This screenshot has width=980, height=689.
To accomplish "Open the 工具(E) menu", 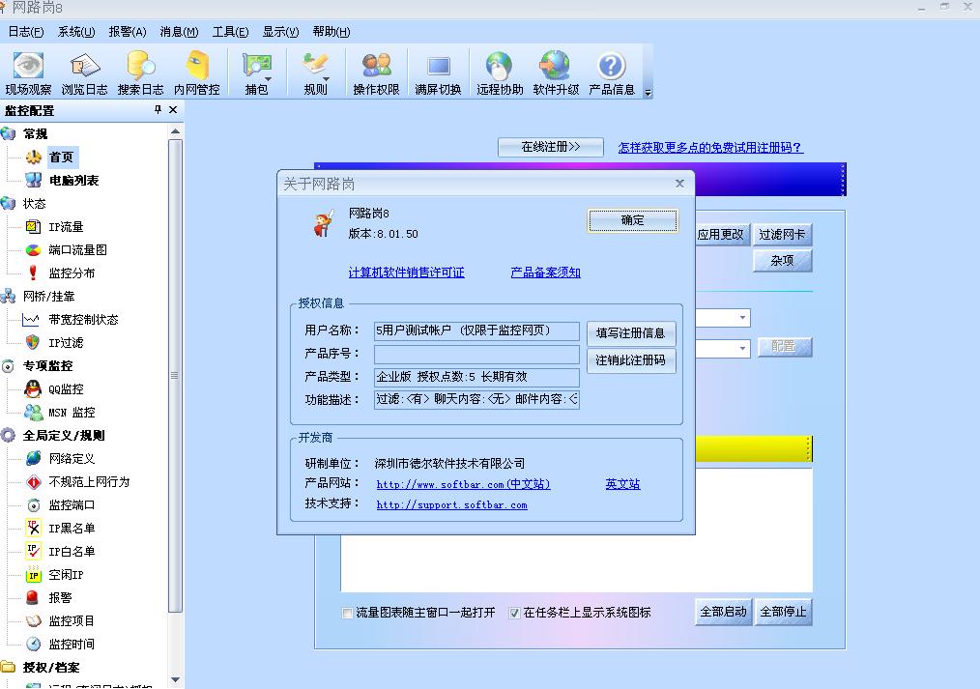I will pos(230,32).
